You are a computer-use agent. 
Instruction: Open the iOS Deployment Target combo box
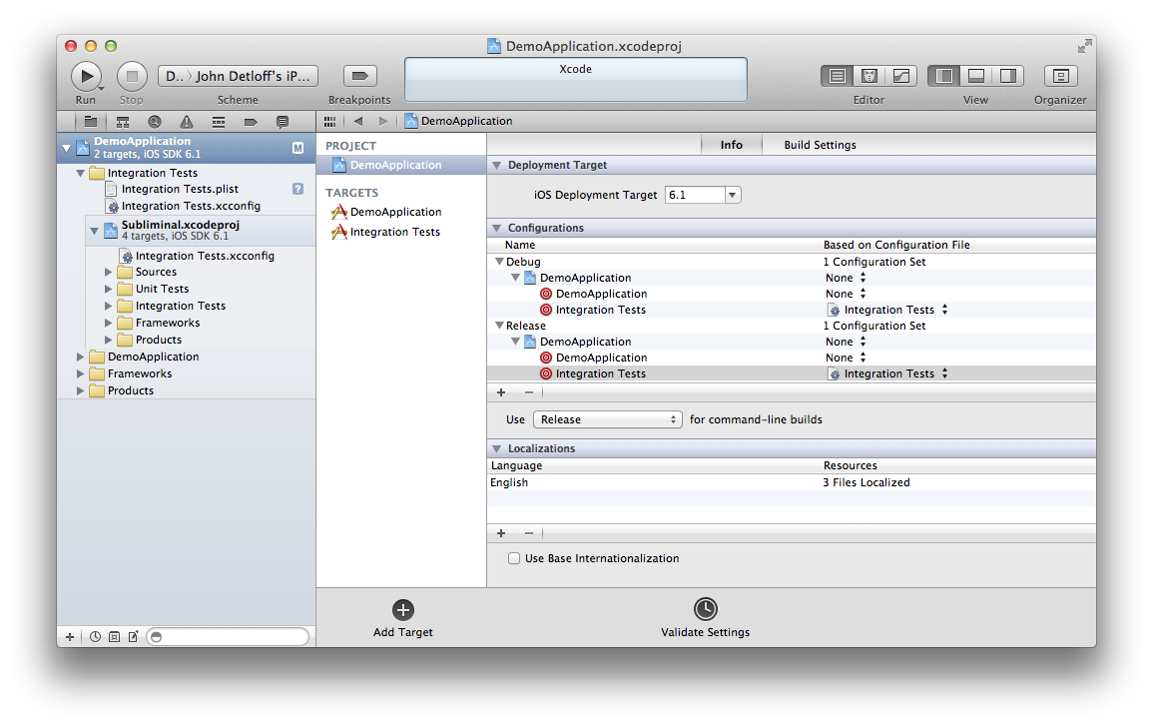tap(732, 195)
